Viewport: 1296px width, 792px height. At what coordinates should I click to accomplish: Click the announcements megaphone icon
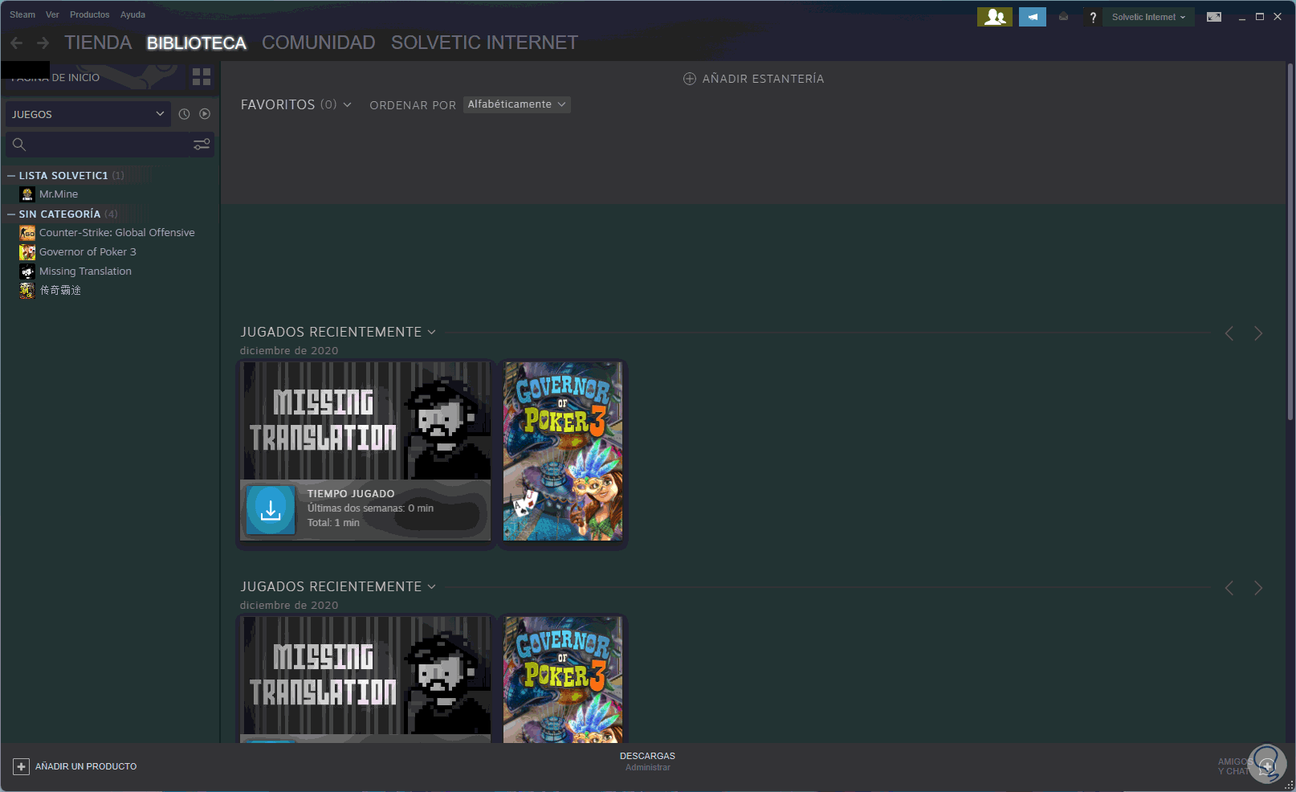click(1033, 17)
